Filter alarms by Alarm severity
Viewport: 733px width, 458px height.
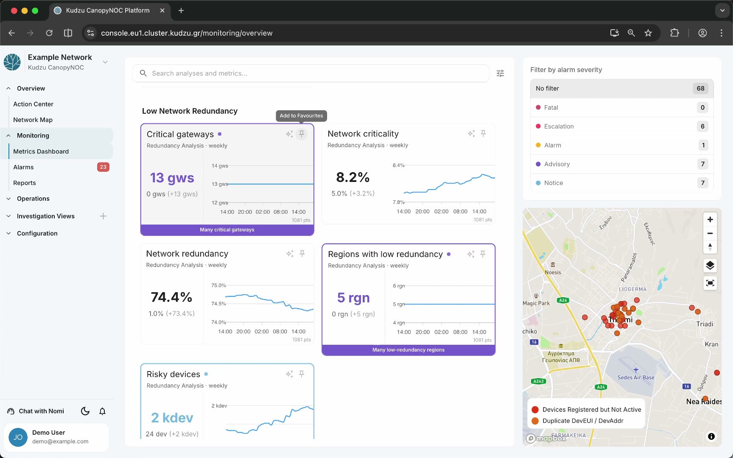(622, 145)
